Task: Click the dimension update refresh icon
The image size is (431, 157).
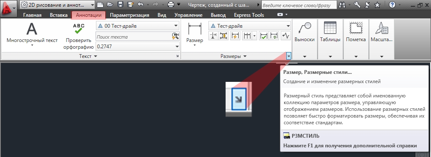Action: coord(274,36)
